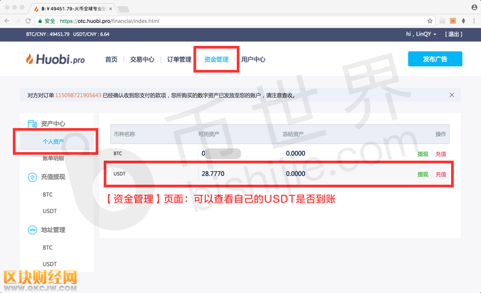The width and height of the screenshot is (481, 293).
Task: Click the BTC currency name cell
Action: click(118, 154)
